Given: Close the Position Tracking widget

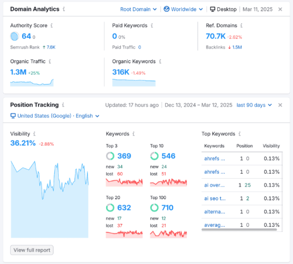Looking at the screenshot, I should [x=280, y=105].
